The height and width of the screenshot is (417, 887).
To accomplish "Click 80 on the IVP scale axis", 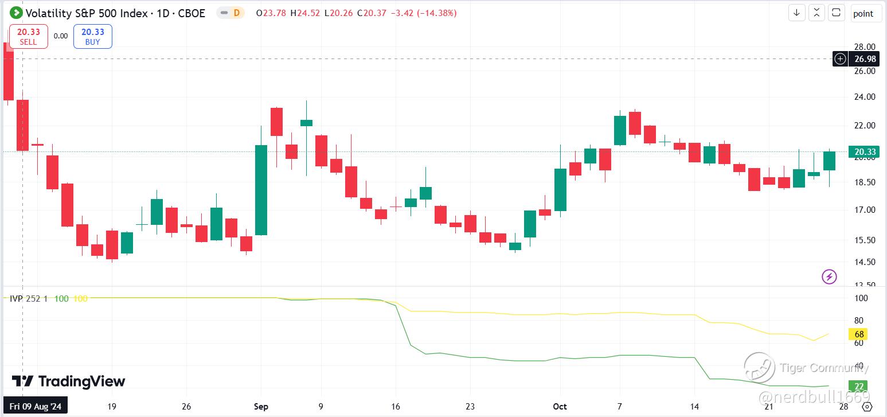I will pyautogui.click(x=859, y=321).
